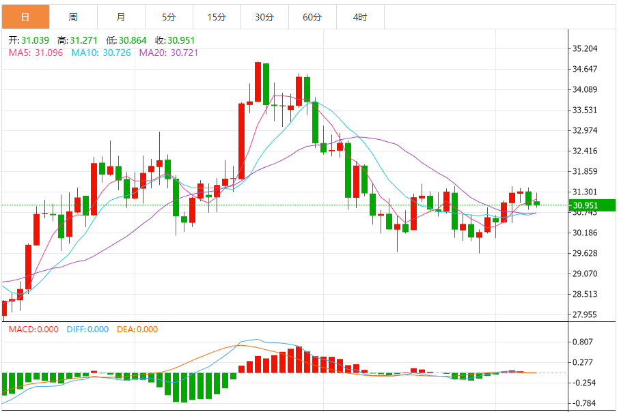Image resolution: width=619 pixels, height=412 pixels.
Task: Click the 31.859 price axis label
Action: pyautogui.click(x=585, y=171)
